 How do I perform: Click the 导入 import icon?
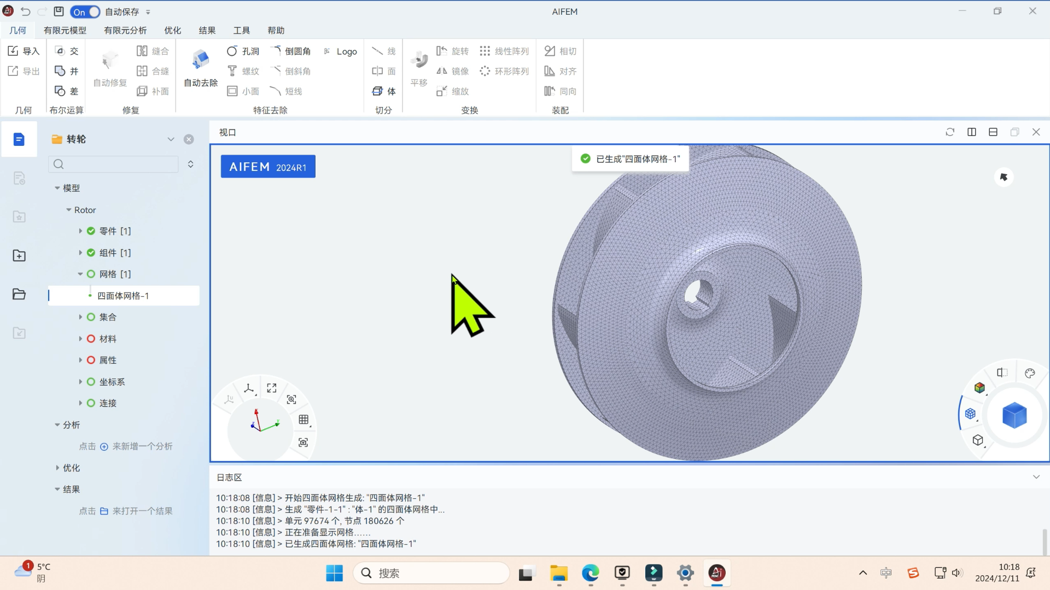point(14,51)
